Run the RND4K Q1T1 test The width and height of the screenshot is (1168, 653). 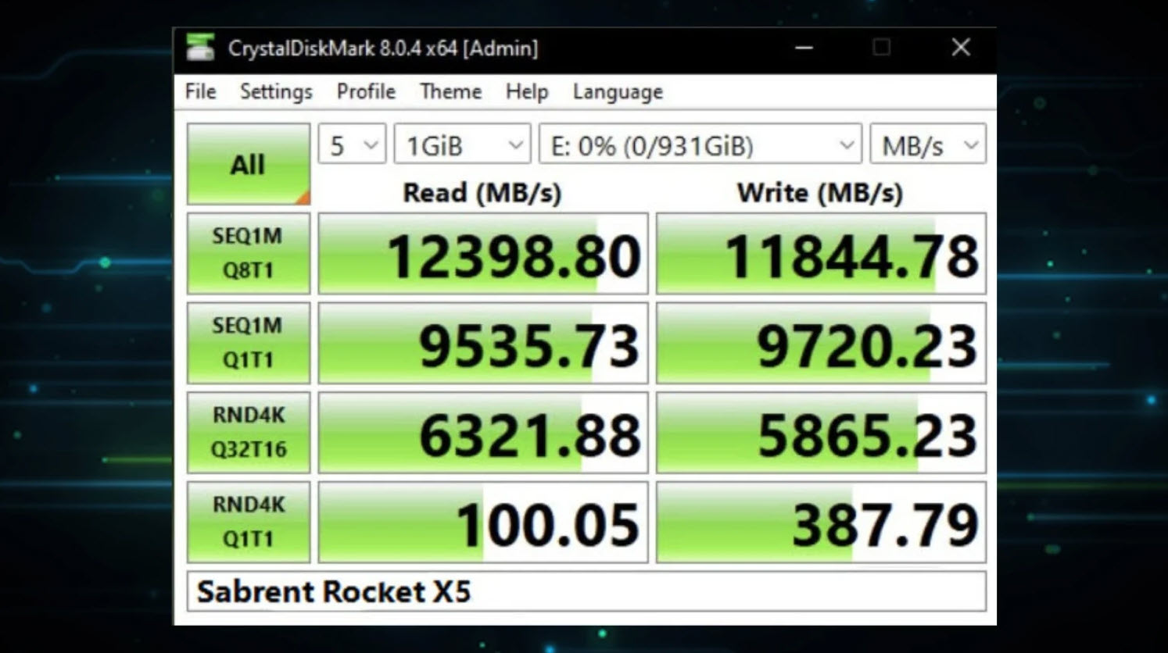pyautogui.click(x=248, y=519)
